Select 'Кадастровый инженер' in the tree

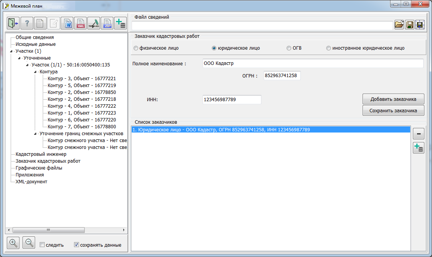click(x=41, y=154)
